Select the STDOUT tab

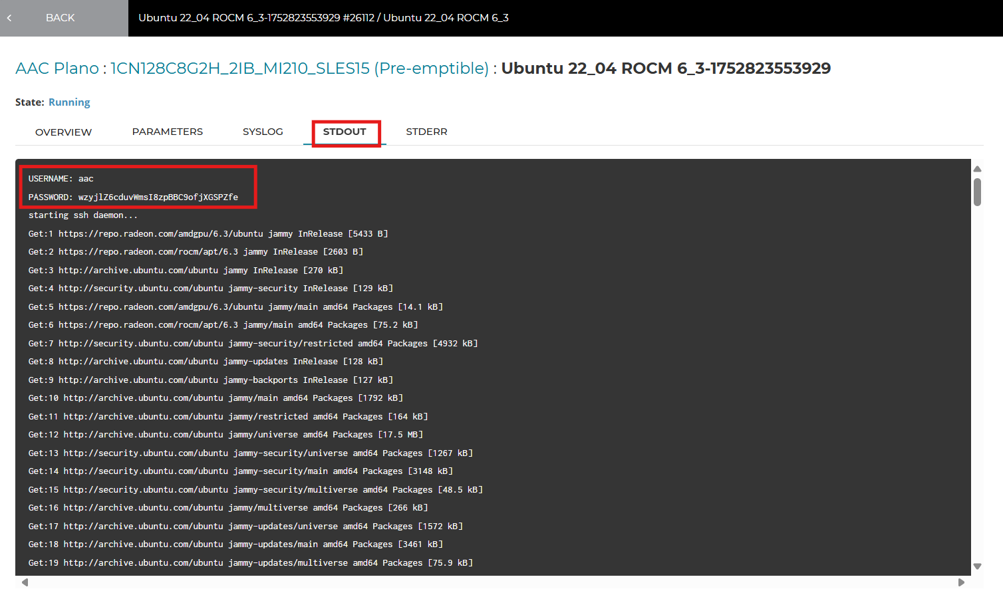[x=345, y=132]
